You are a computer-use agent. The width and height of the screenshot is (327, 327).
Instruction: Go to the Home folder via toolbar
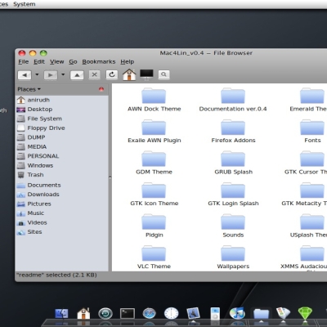[129, 74]
